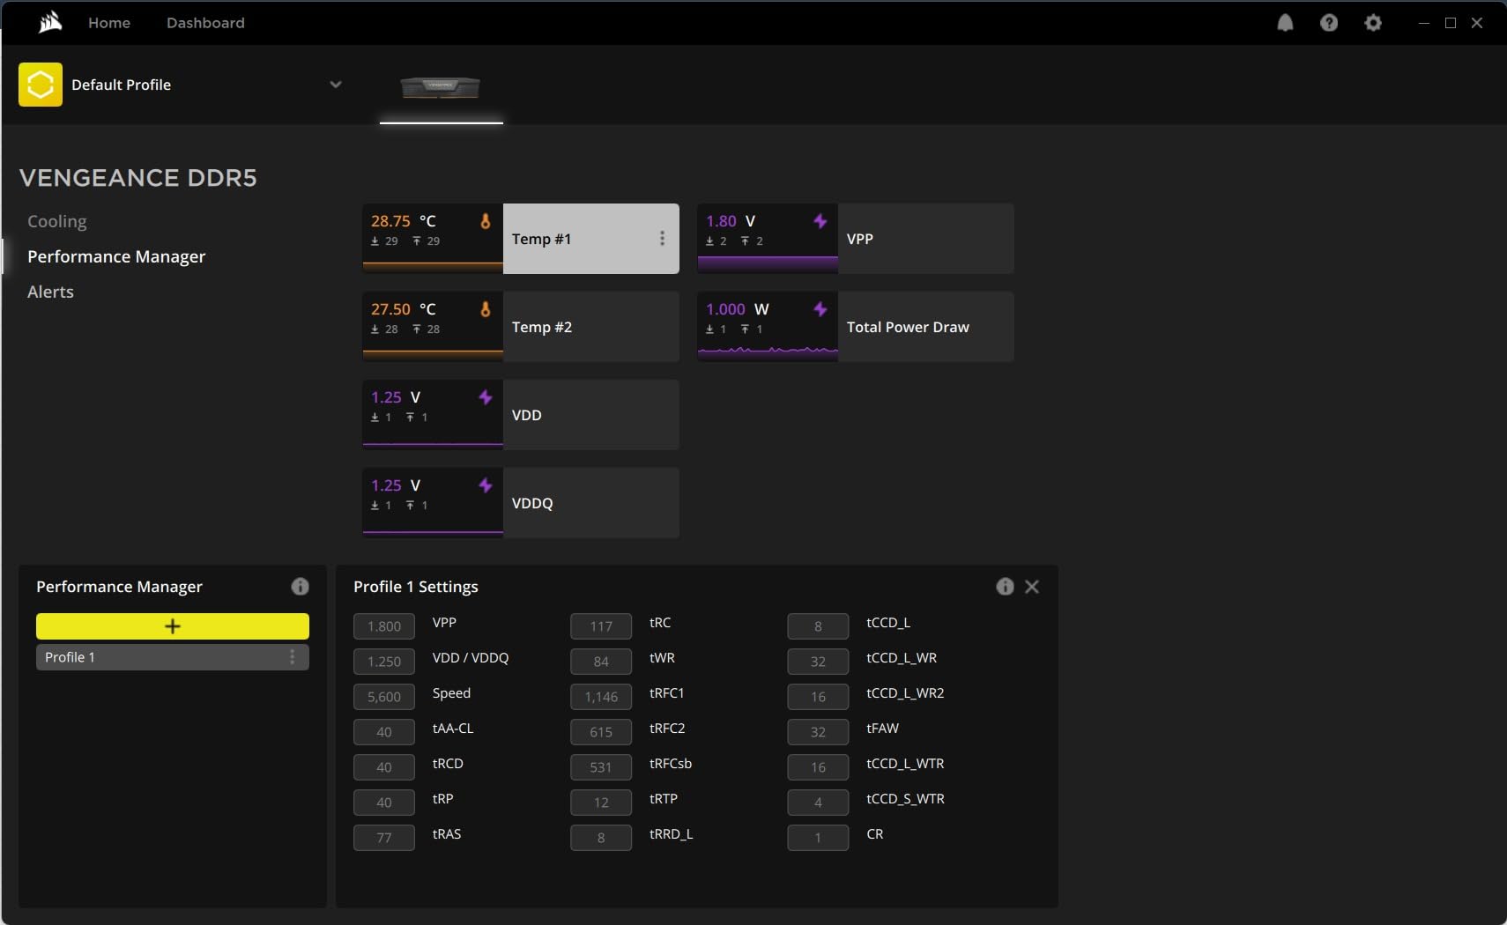Image resolution: width=1507 pixels, height=925 pixels.
Task: Open the Temp #1 three-dot menu
Action: click(662, 239)
